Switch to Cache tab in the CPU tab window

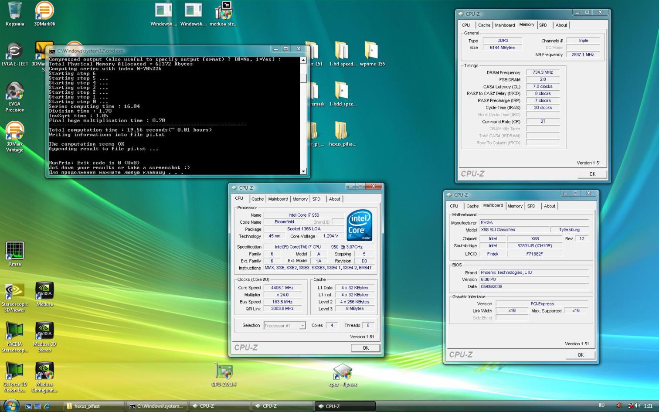(257, 199)
